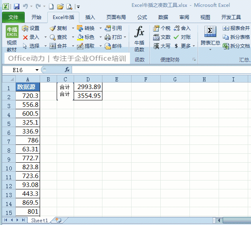Image resolution: width=251 pixels, height=225 pixels.
Task: Click the Name Box showing E16
Action: 21,70
